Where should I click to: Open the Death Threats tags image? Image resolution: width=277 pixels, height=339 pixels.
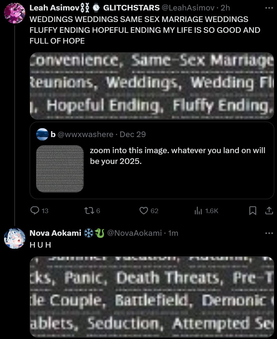pyautogui.click(x=152, y=297)
